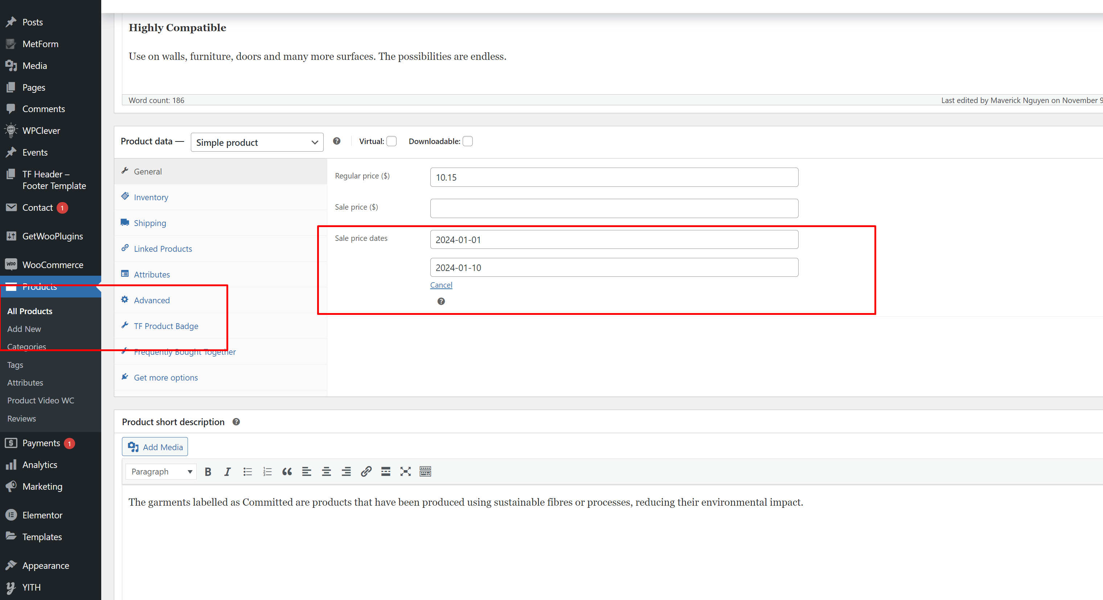Open the Simple product type dropdown

tap(257, 142)
